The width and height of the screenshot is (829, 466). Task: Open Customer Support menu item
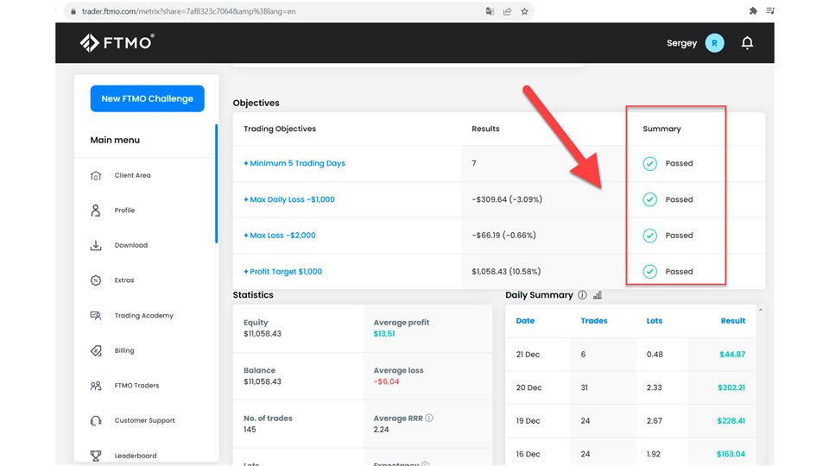tap(144, 420)
